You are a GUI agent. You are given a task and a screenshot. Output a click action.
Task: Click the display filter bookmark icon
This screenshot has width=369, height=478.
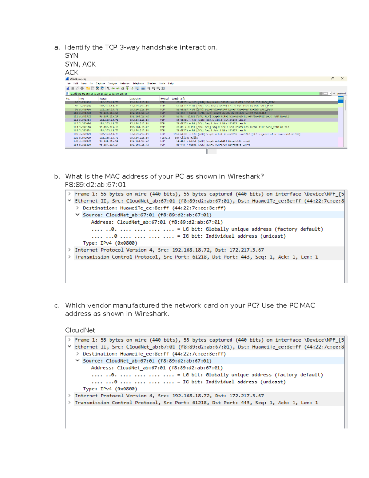67,94
